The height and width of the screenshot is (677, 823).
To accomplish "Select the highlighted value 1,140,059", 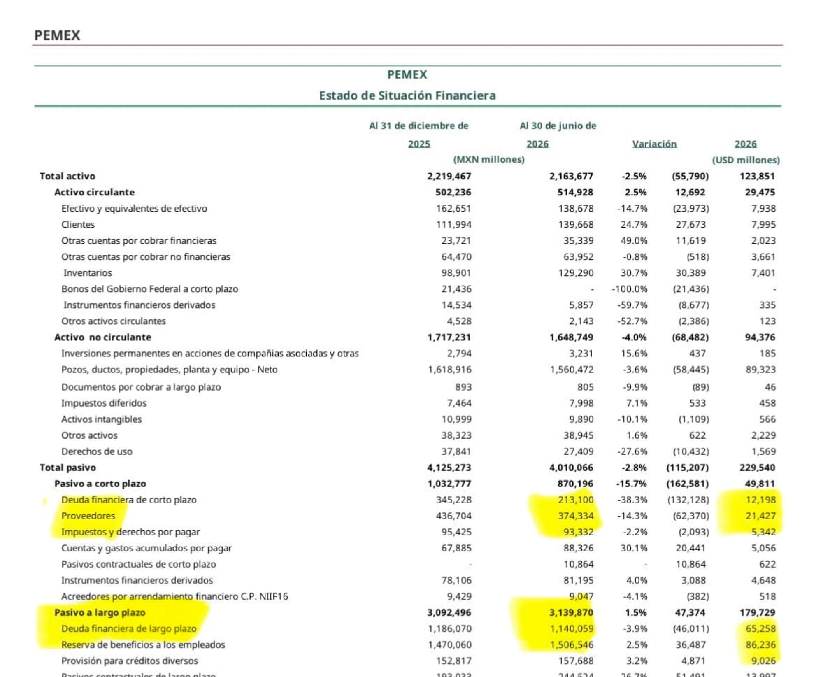I will coord(572,629).
